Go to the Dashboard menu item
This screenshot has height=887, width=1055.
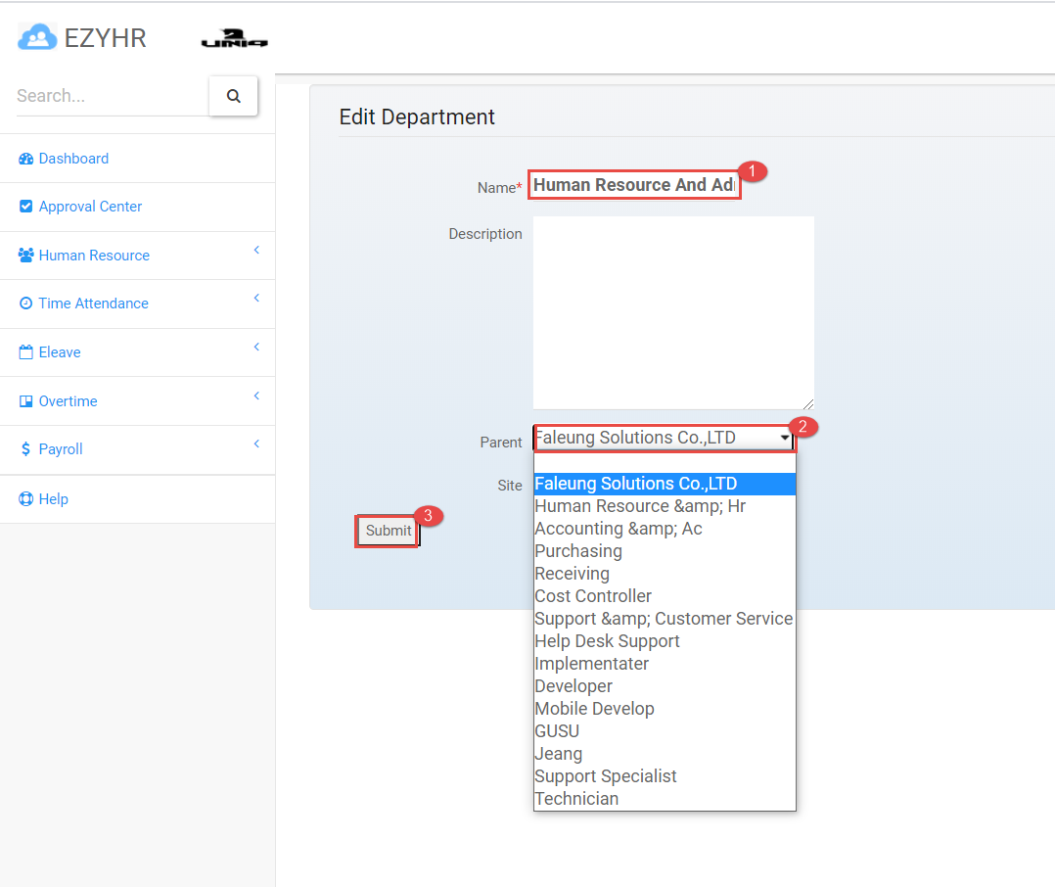[73, 159]
